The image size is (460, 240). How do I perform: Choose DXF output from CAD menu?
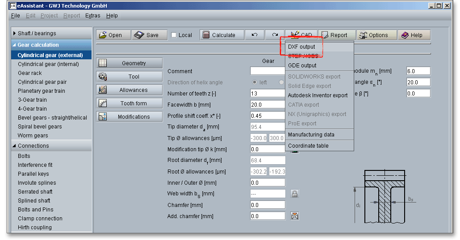301,47
